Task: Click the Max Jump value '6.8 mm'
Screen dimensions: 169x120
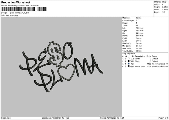Action: tap(139, 48)
